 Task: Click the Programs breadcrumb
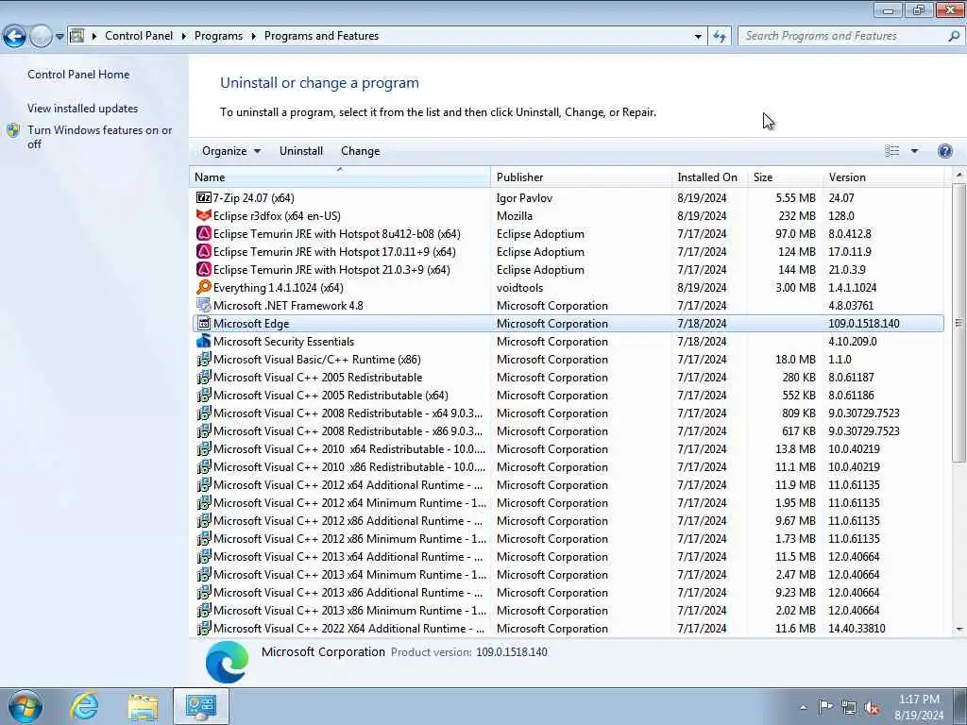tap(218, 37)
